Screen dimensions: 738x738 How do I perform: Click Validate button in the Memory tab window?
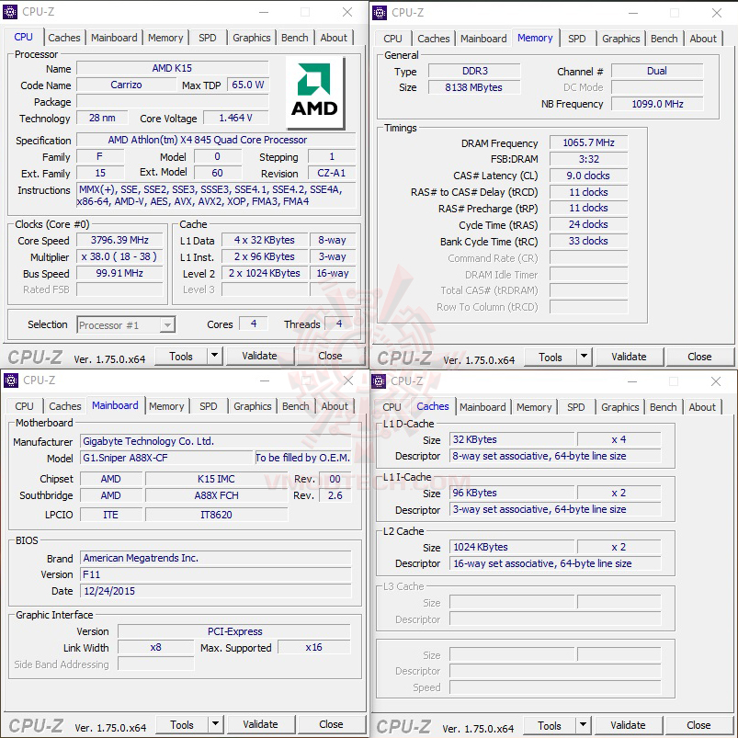point(630,357)
